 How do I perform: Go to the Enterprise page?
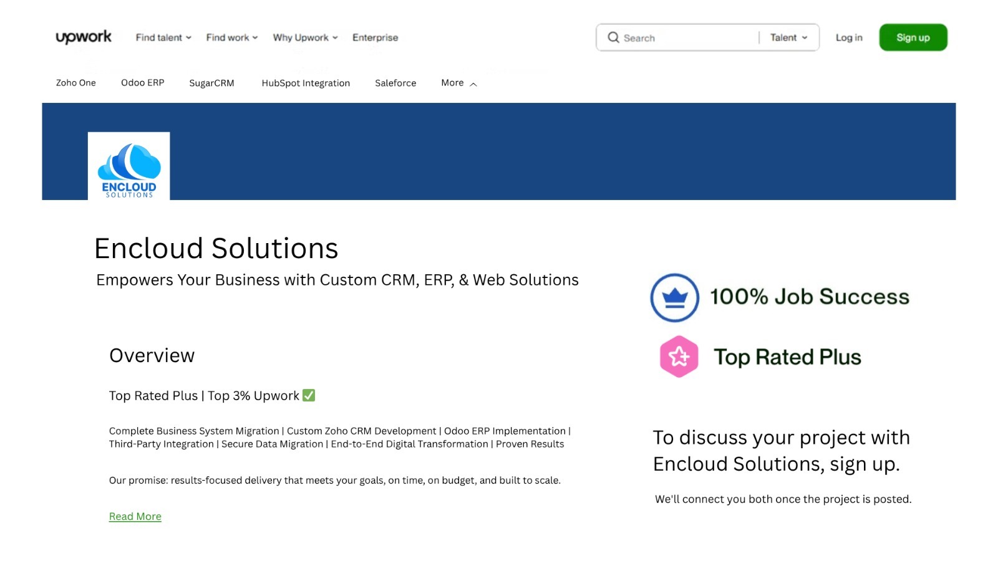(375, 37)
